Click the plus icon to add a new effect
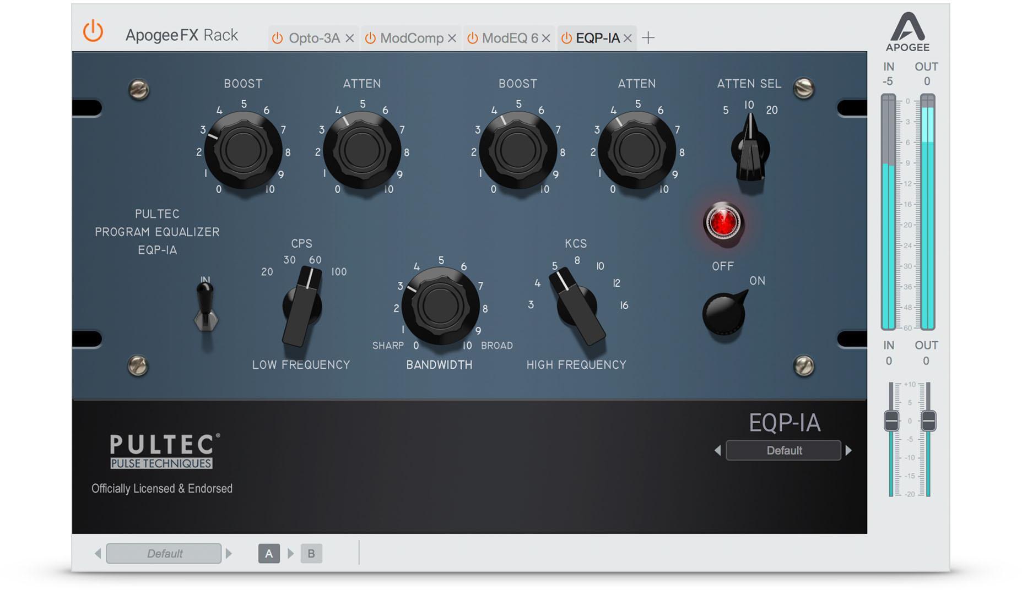1022x590 pixels. (x=648, y=38)
